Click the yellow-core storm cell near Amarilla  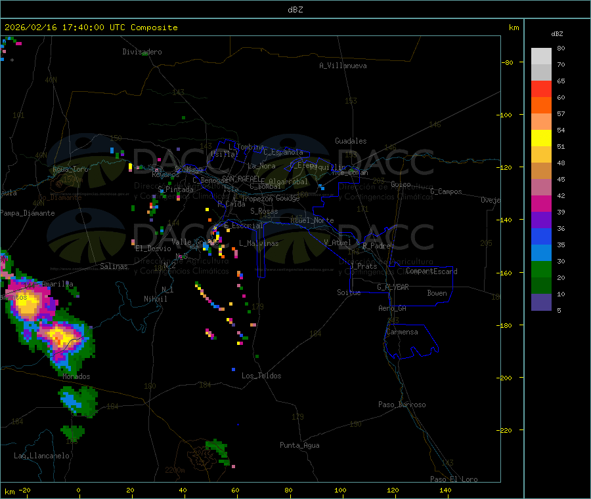pos(28,304)
